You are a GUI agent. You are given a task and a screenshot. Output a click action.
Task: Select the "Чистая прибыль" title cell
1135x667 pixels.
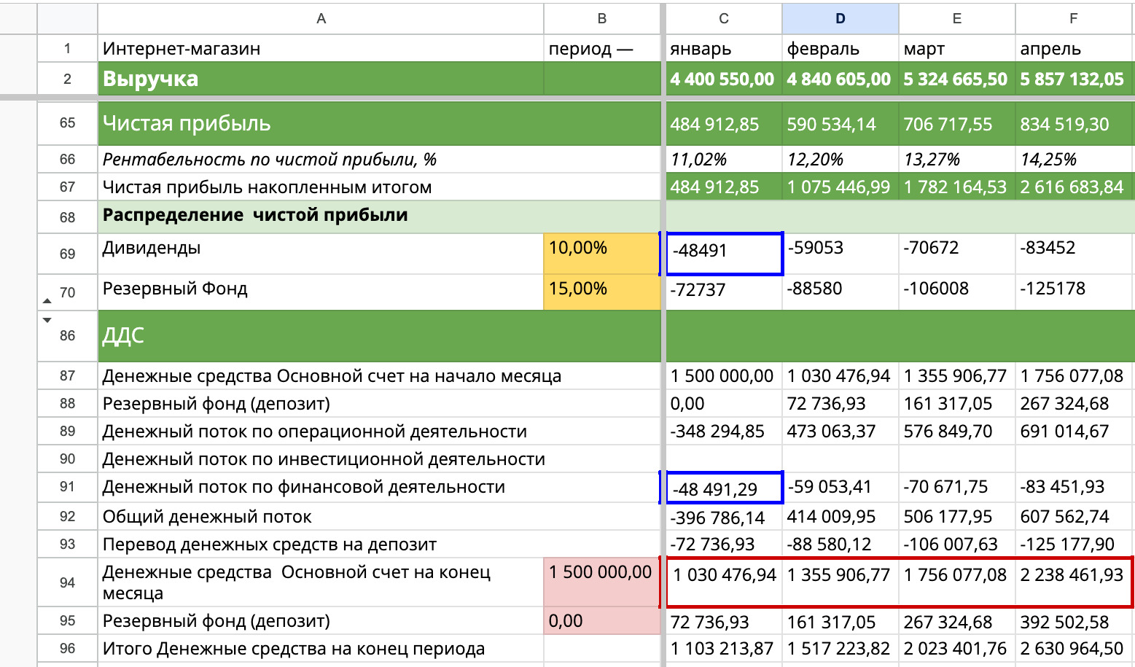pyautogui.click(x=321, y=124)
